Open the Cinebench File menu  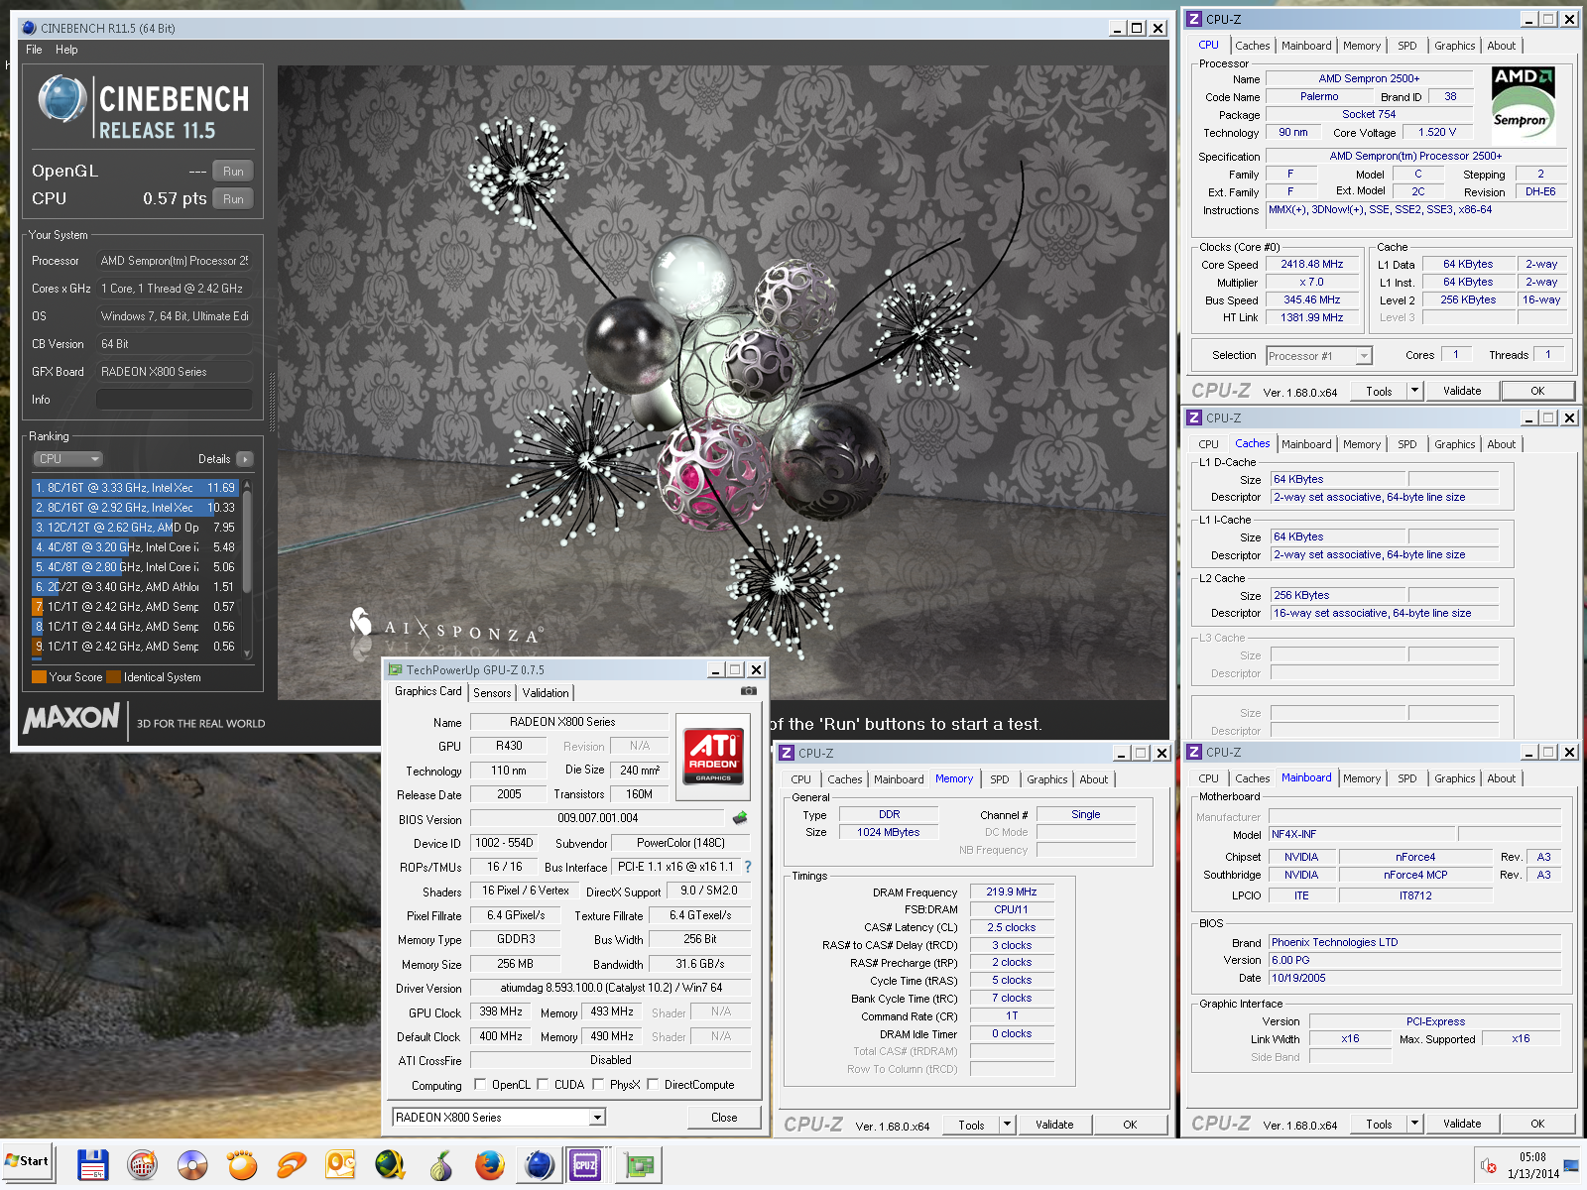point(34,50)
